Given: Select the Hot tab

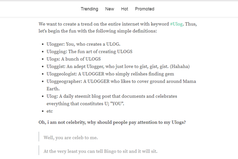Looking at the screenshot, I should [125, 9].
